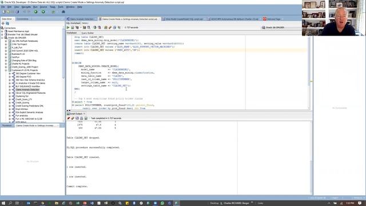Screen dimensions: 366x206
Task: Print the Script Output using printer icon
Action: tap(81, 118)
